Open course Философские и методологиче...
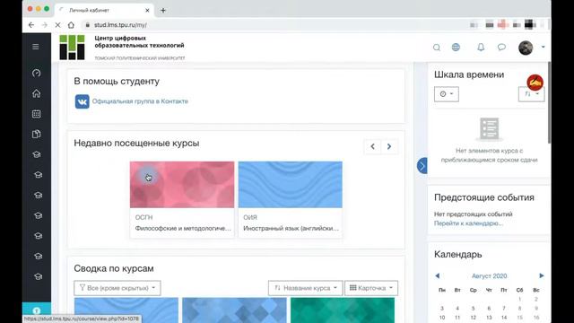Viewport: 574px width, 323px height. 183,228
